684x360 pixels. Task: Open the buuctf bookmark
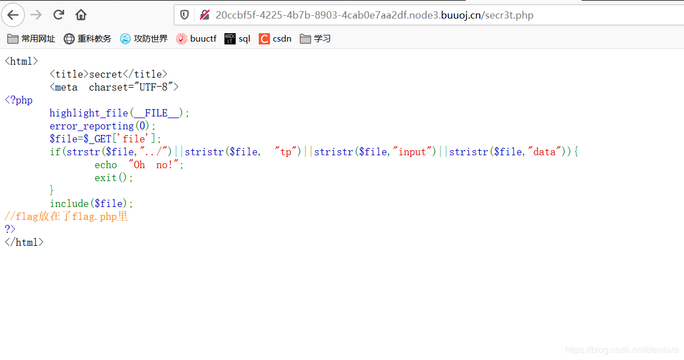click(196, 39)
